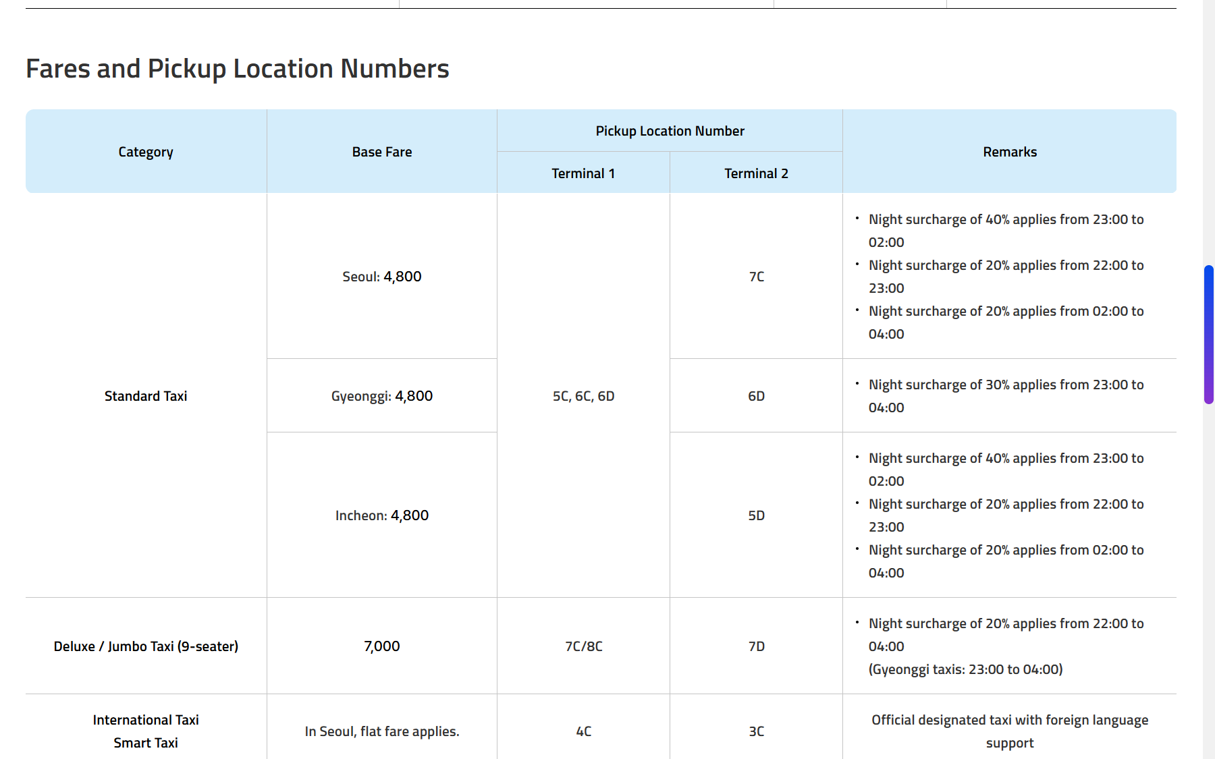The height and width of the screenshot is (759, 1215).
Task: Click the 'Official designated taxi' remark
Action: [1010, 731]
